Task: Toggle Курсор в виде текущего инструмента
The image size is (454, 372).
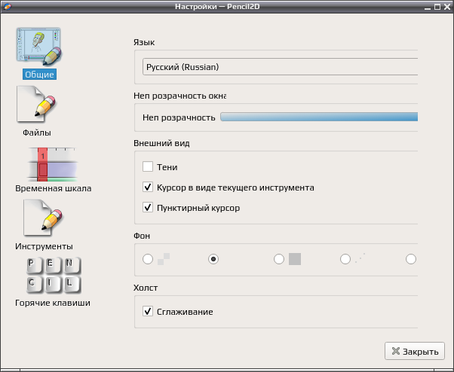Action: pyautogui.click(x=148, y=187)
